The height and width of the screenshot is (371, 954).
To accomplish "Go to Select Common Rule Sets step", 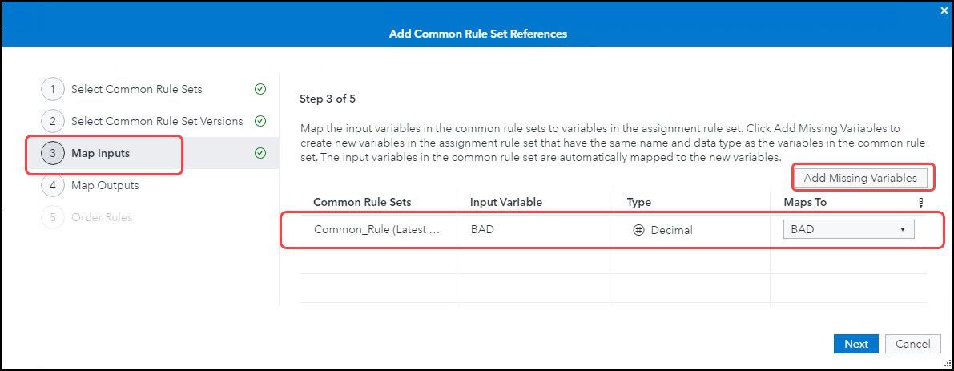I will click(x=136, y=89).
